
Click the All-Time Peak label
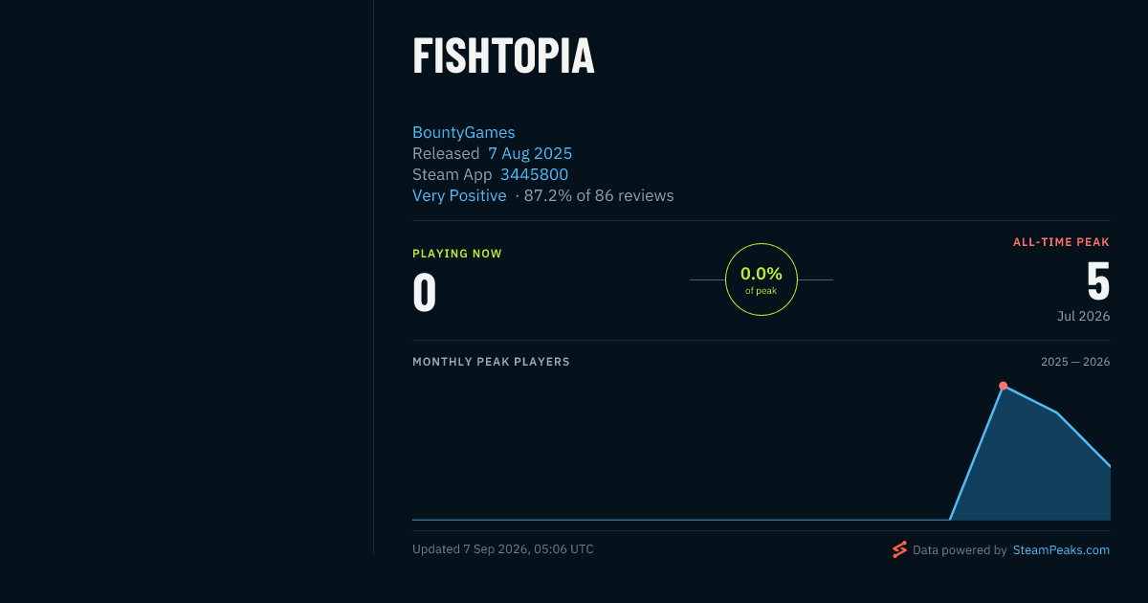pyautogui.click(x=1061, y=242)
